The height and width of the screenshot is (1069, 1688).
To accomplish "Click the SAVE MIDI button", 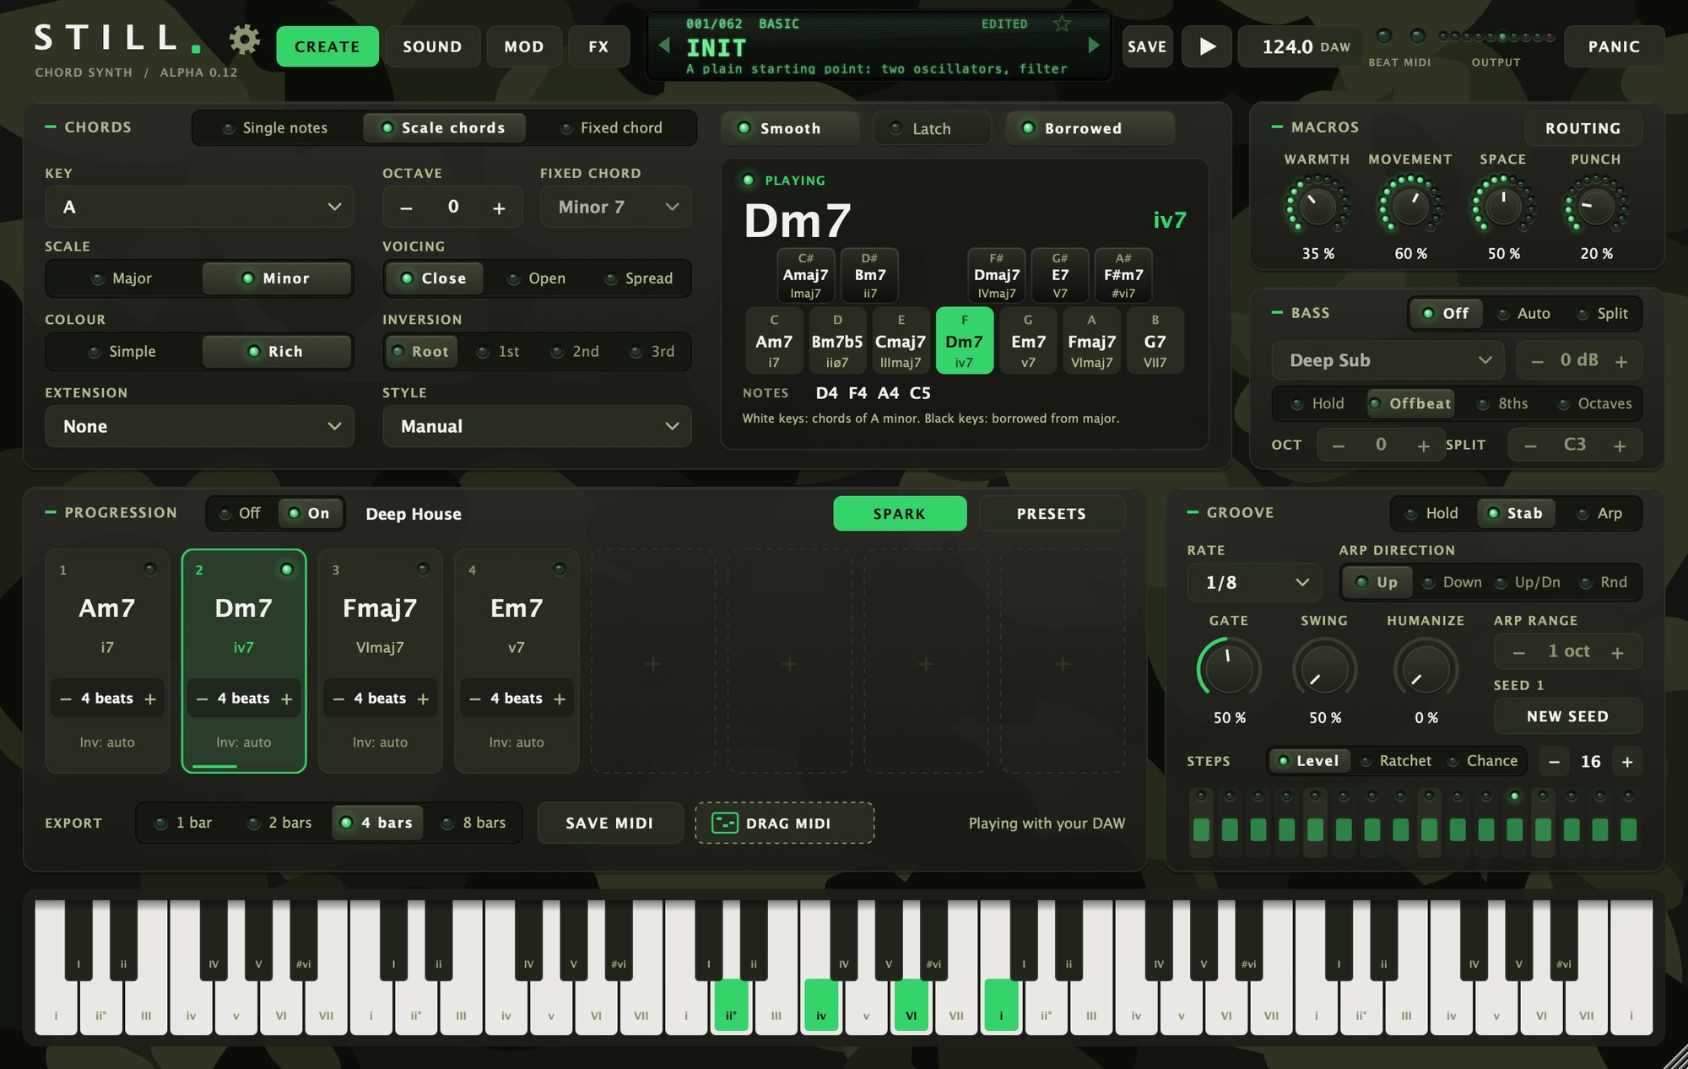I will coord(609,823).
